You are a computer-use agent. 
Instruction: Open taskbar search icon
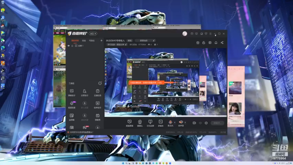[126, 163]
